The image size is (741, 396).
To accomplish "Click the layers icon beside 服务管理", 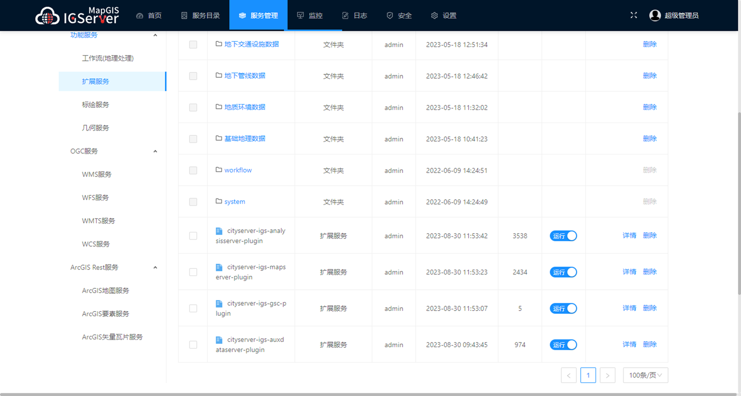I will pos(242,15).
